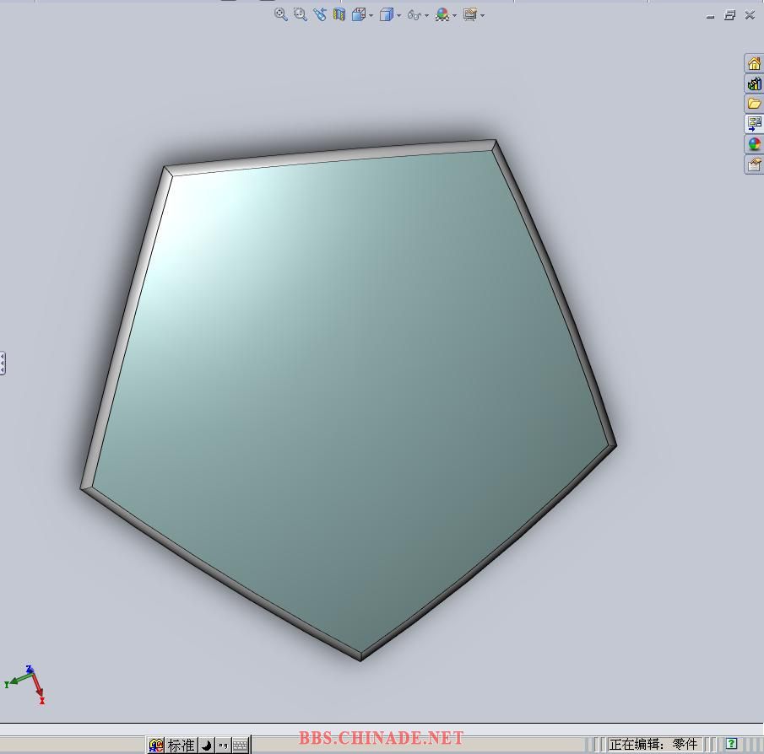
Task: Click the panel collapse handle on left edge
Action: coord(3,364)
